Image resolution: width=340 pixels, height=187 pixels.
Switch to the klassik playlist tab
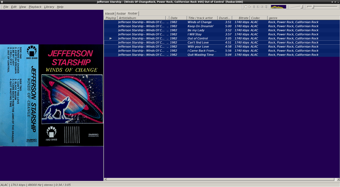[x=110, y=14]
